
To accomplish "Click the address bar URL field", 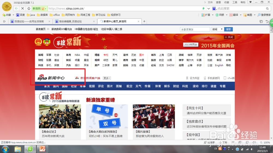I will pyautogui.click(x=124, y=8).
